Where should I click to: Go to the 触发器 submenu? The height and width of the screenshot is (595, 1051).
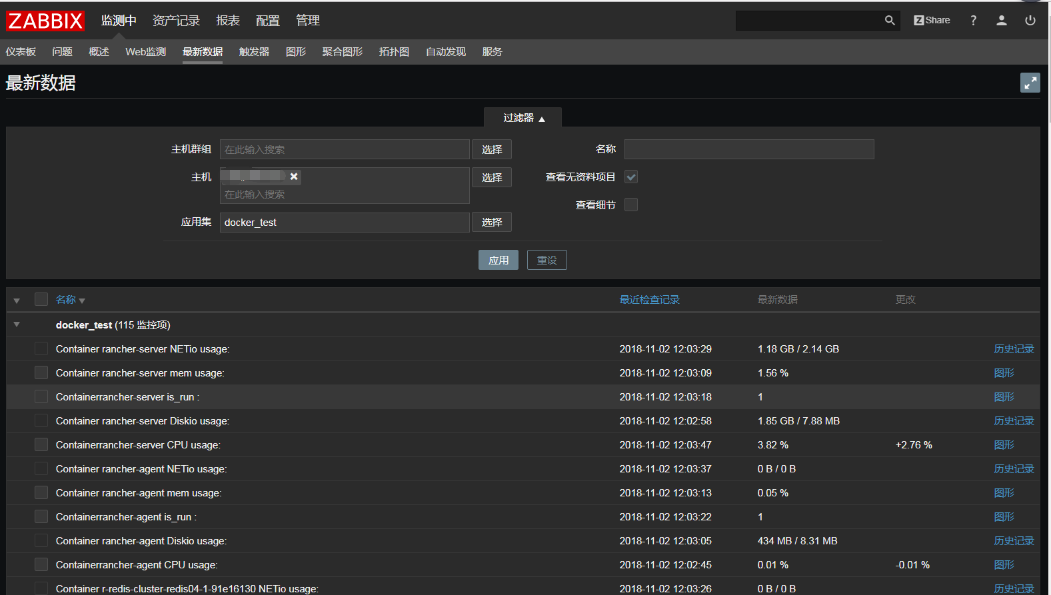[254, 52]
